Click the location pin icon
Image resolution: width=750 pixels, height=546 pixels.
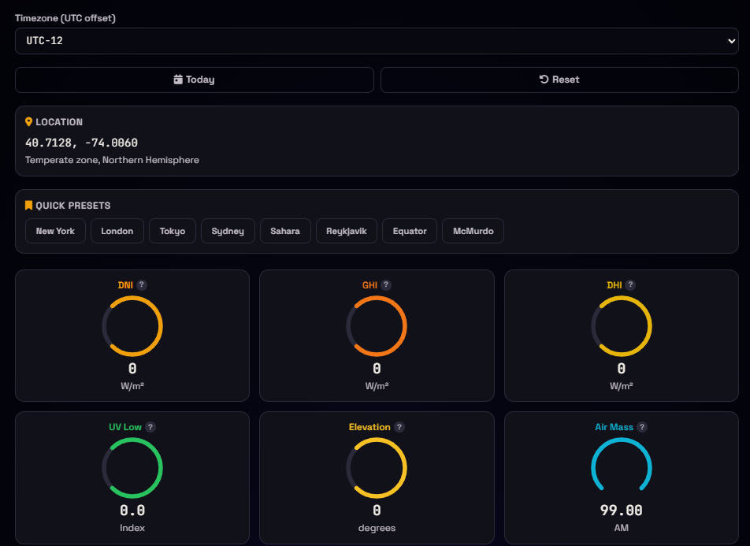point(28,122)
